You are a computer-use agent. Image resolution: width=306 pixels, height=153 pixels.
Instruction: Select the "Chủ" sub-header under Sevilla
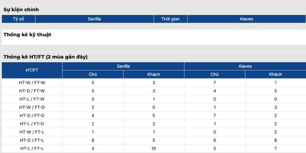(x=93, y=75)
